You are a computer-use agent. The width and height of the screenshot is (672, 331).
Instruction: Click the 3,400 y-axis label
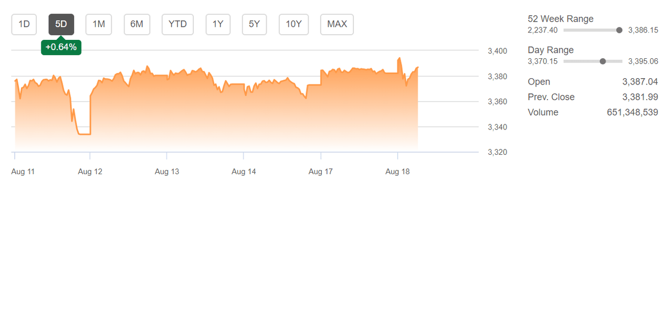tap(497, 51)
